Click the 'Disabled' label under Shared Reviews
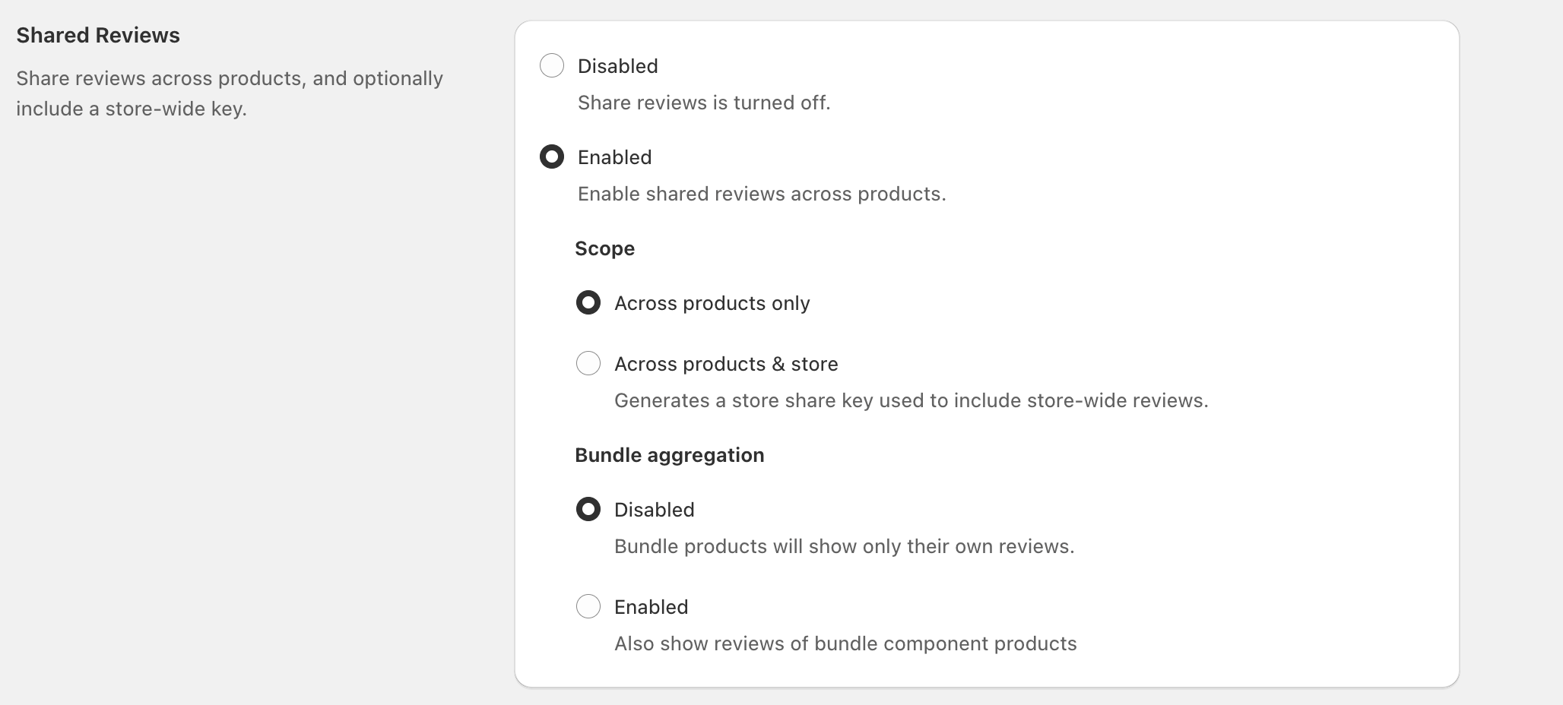 coord(617,66)
